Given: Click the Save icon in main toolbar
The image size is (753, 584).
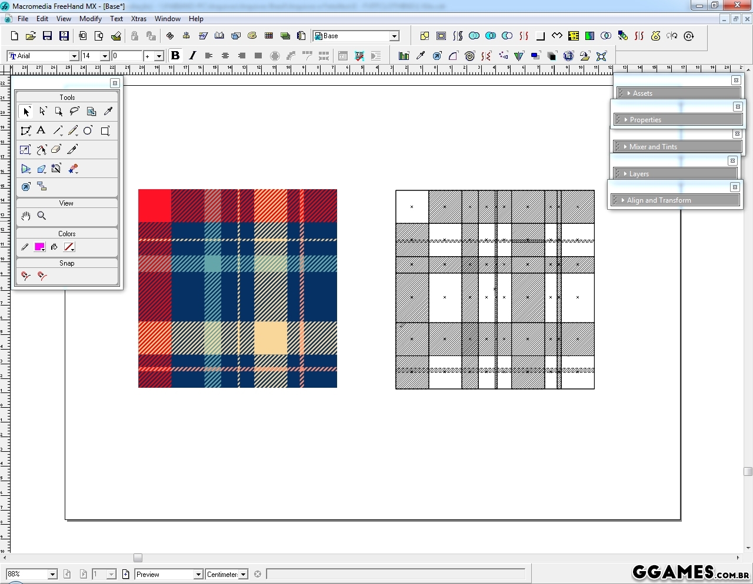Looking at the screenshot, I should click(x=48, y=36).
